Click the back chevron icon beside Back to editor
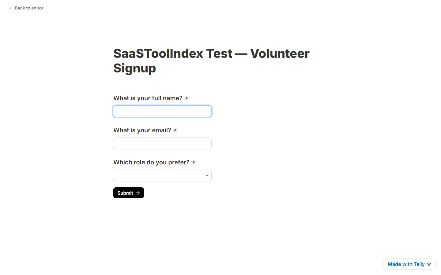 click(x=10, y=8)
